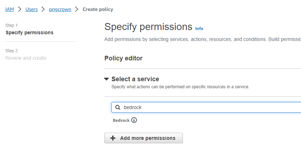Click the large Specify permissions page heading
Image resolution: width=301 pixels, height=155 pixels.
coord(148,27)
